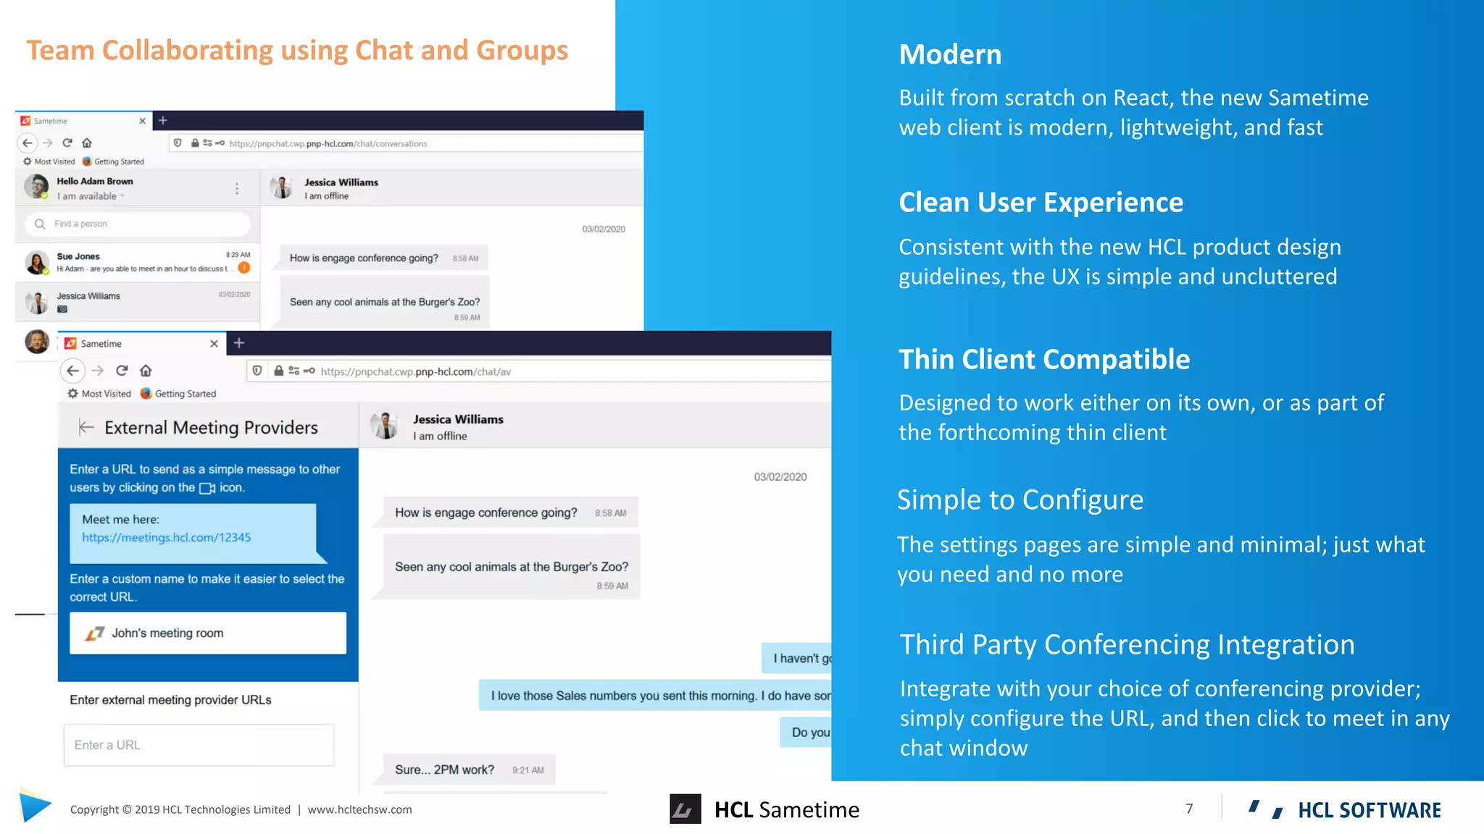Click the meetings.hcl.com/12345 link
The height and width of the screenshot is (834, 1484).
pyautogui.click(x=167, y=538)
